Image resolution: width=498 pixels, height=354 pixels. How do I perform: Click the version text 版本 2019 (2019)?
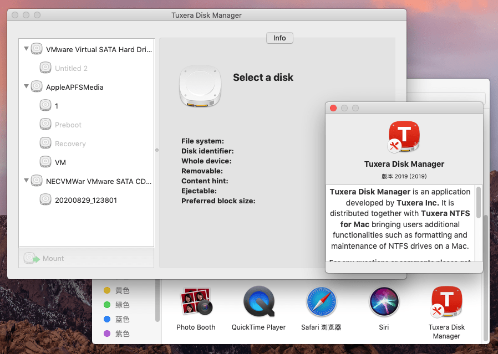tap(404, 176)
